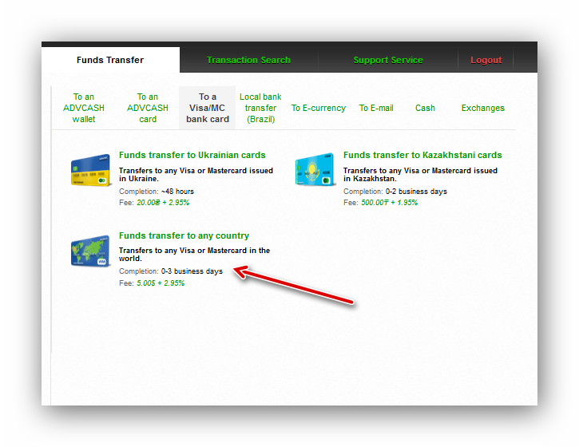This screenshot has width=579, height=447.
Task: Open the Cash tab
Action: [425, 108]
